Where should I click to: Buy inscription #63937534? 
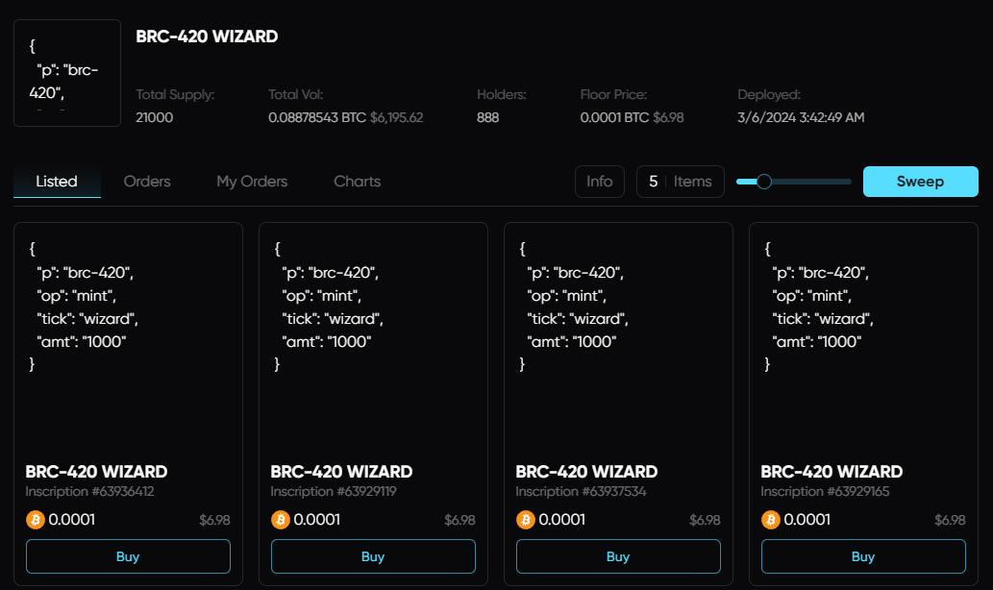(x=618, y=556)
